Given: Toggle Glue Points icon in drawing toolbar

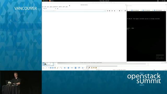Looking at the screenshot, I should pos(89,68).
